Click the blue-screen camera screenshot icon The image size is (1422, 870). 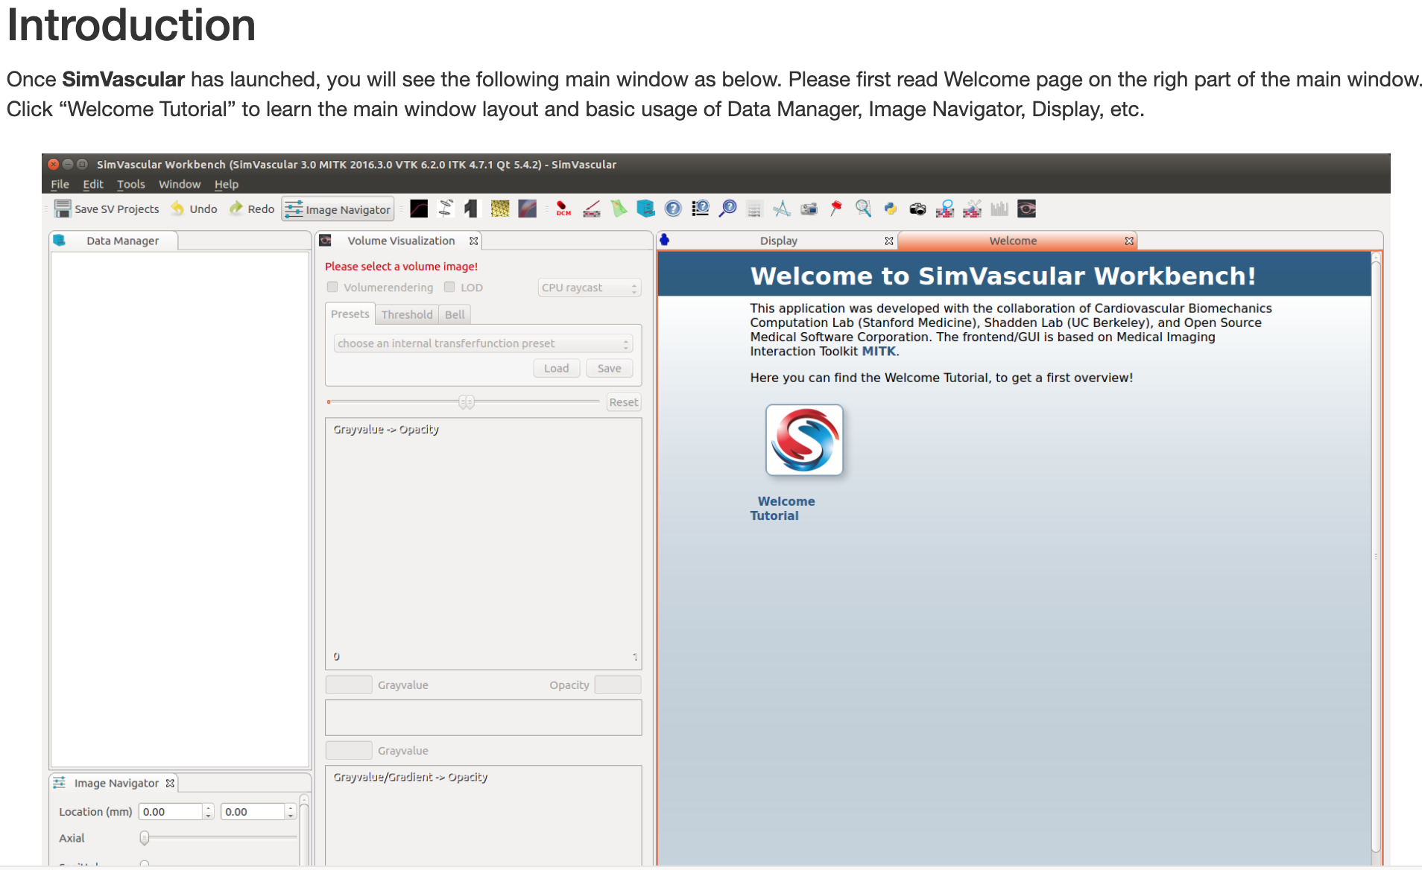[x=809, y=209]
